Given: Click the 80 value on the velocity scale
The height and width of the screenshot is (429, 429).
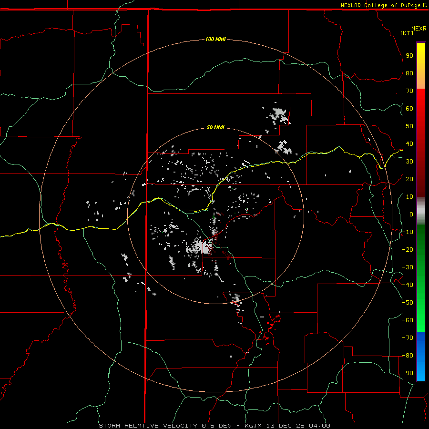Looking at the screenshot, I should (409, 73).
